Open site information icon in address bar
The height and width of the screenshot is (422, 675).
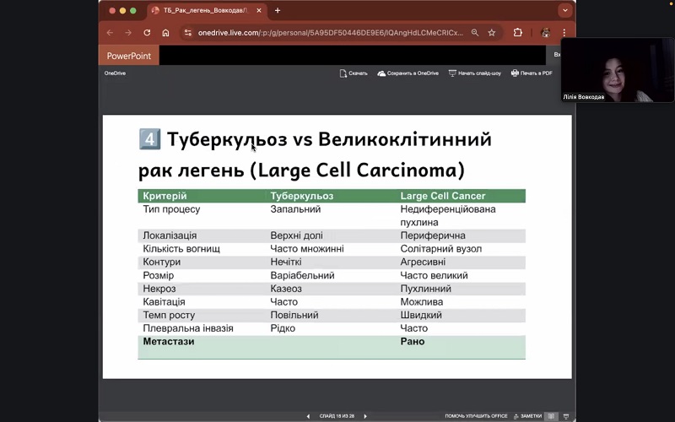186,33
